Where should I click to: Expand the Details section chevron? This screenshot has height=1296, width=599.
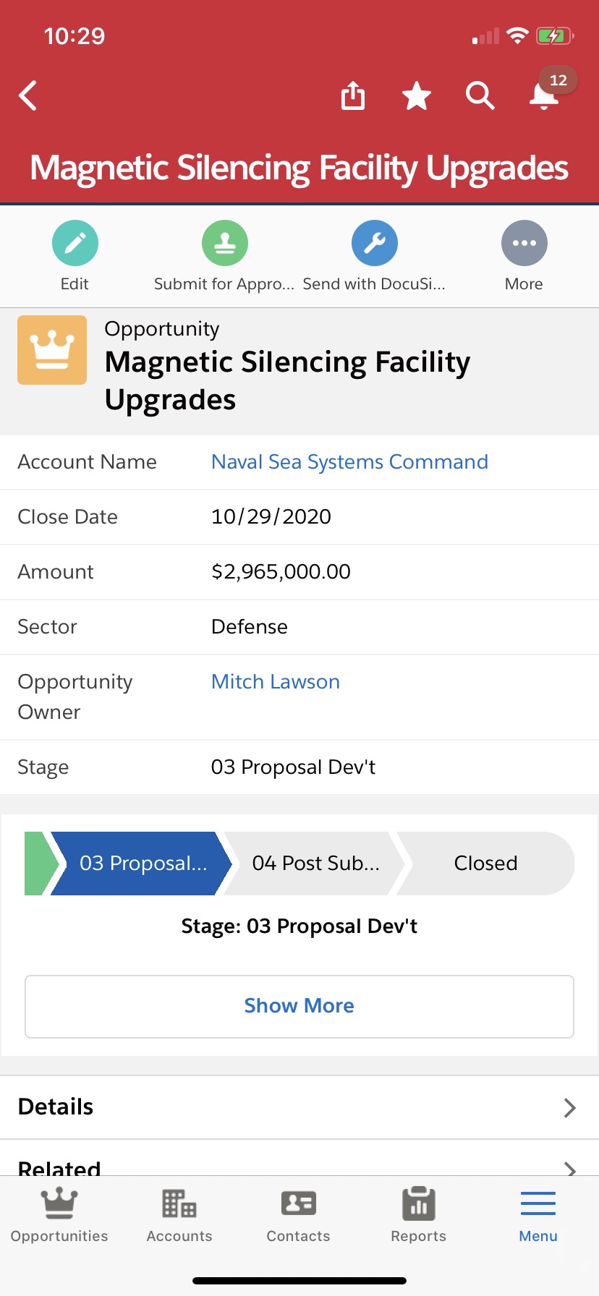coord(569,1107)
